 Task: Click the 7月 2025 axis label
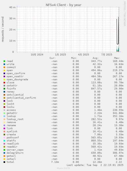point(107,55)
